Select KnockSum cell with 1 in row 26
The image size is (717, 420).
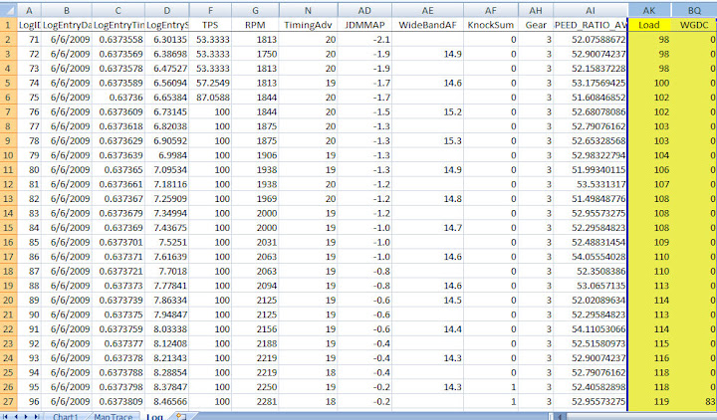click(x=491, y=387)
